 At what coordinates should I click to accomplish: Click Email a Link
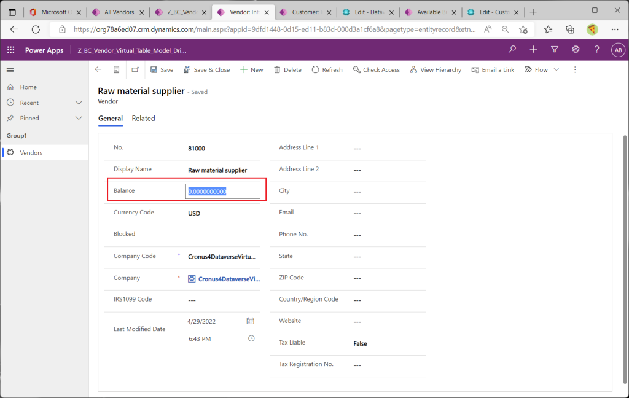(493, 70)
